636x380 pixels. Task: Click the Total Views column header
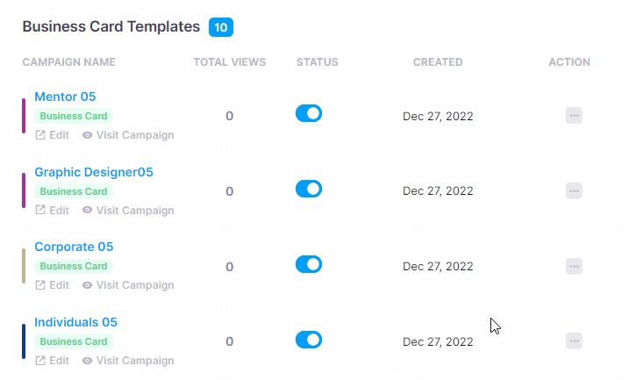pos(230,62)
